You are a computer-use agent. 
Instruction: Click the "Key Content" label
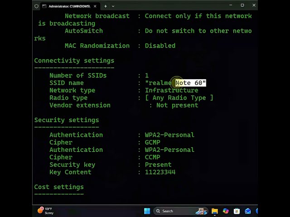click(x=70, y=172)
